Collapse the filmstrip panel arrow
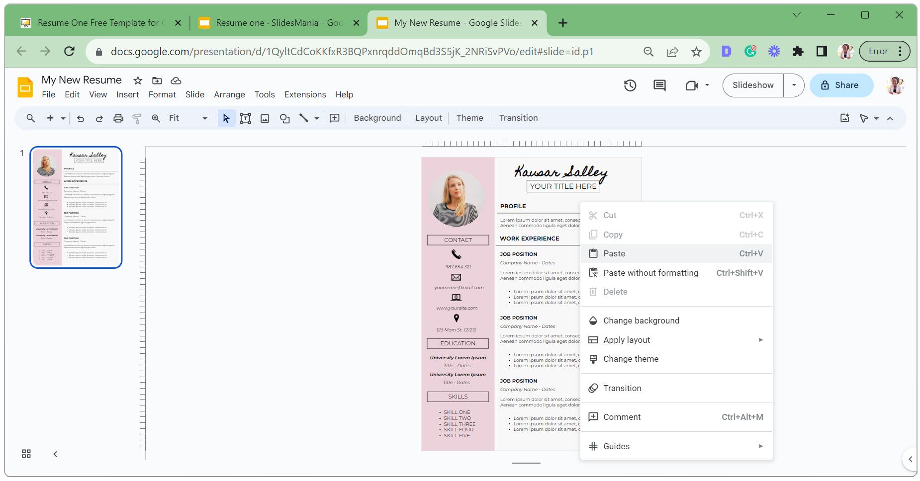This screenshot has height=481, width=920. pyautogui.click(x=55, y=454)
